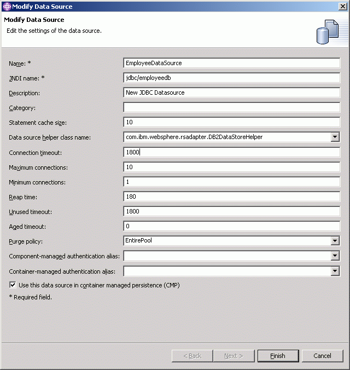Open the Data source helper class dropdown

[335, 137]
